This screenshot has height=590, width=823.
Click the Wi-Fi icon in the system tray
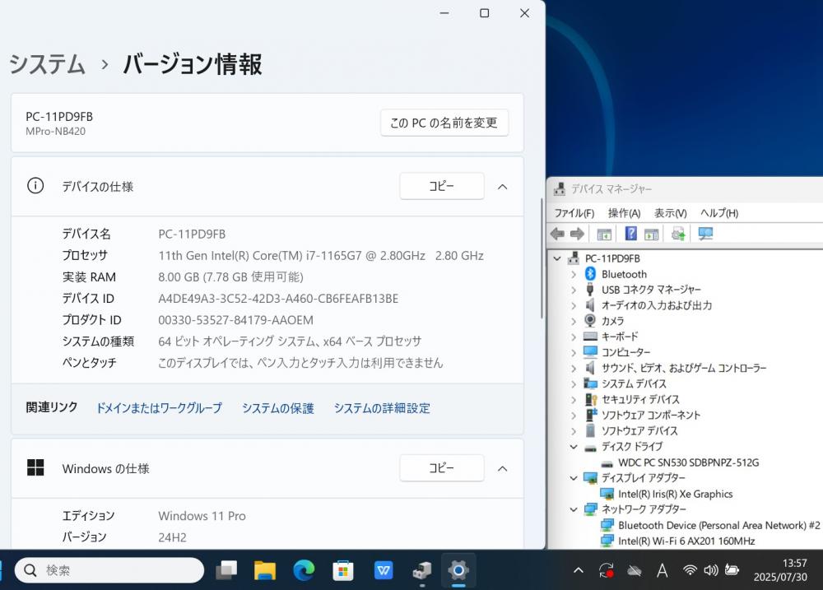click(x=690, y=570)
